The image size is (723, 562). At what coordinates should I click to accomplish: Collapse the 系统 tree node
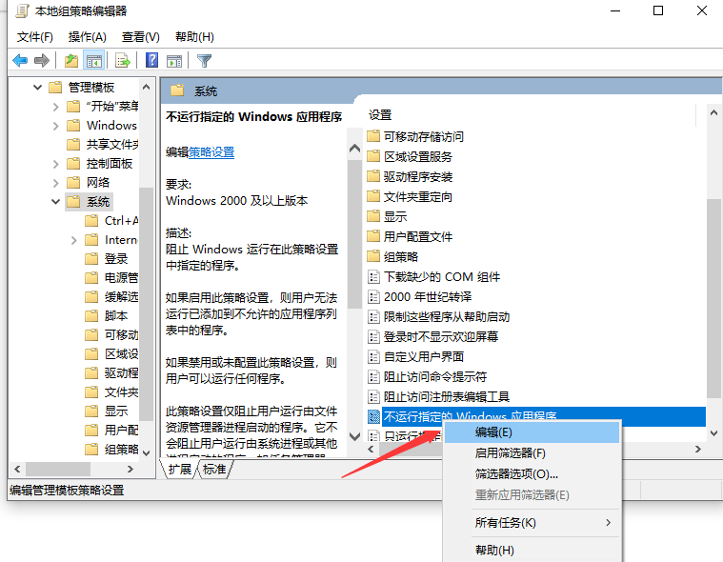(56, 202)
